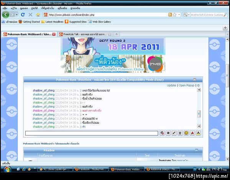The width and height of the screenshot is (230, 180).
Task: Open Suggested Sites bookmark
Action: (76, 22)
